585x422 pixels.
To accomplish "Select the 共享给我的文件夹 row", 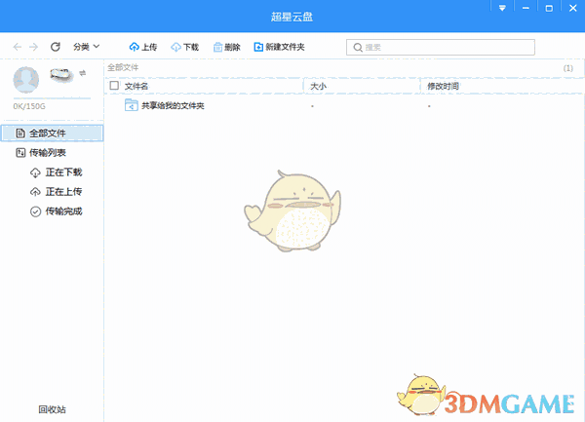I will (343, 105).
